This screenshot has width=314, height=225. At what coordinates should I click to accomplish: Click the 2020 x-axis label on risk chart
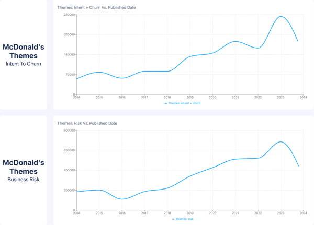point(212,214)
